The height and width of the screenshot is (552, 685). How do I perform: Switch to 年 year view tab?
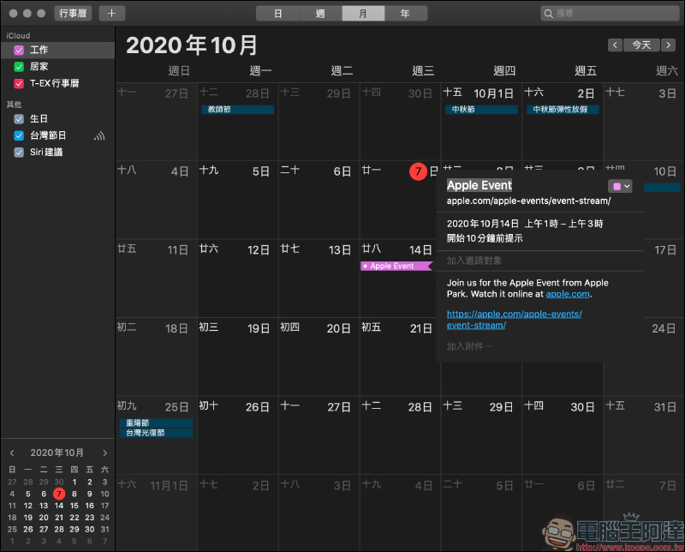click(405, 14)
